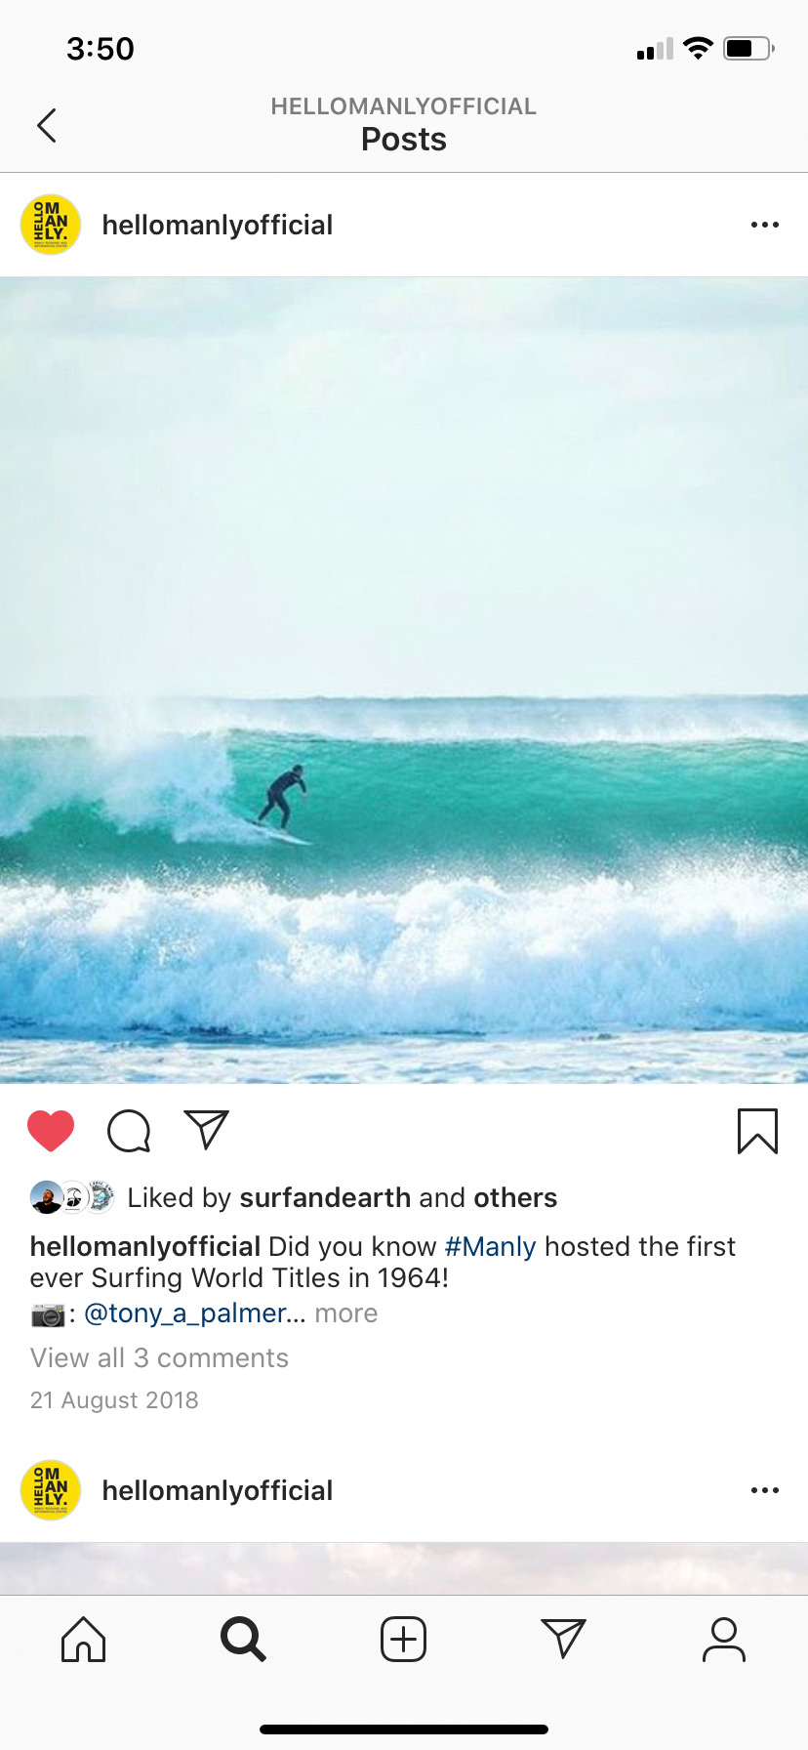Open direct messages from bottom bar
The image size is (808, 1750).
(x=563, y=1639)
